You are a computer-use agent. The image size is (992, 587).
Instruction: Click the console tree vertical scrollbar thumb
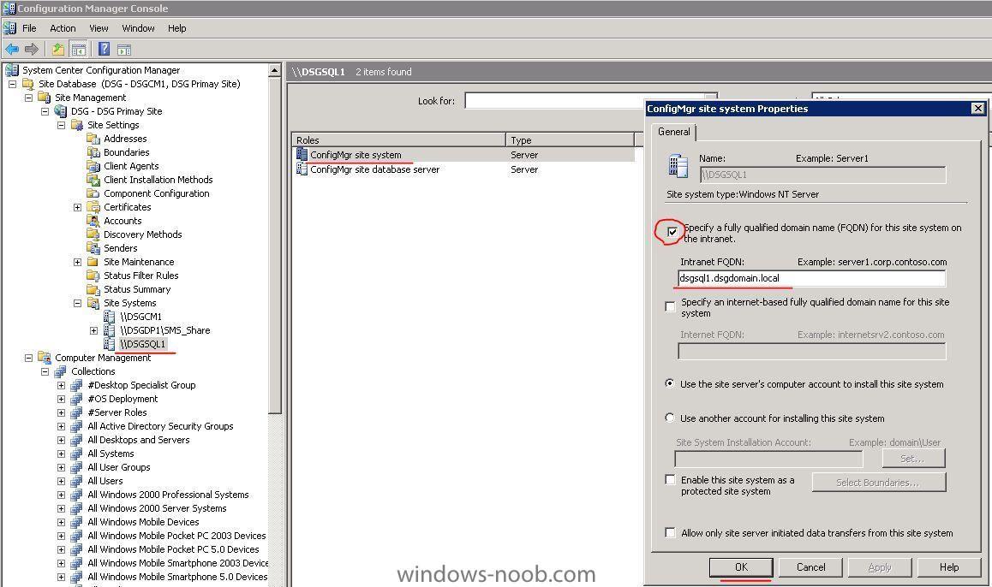[x=275, y=246]
